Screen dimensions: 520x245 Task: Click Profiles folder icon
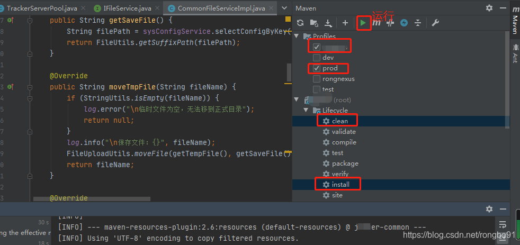(307, 36)
